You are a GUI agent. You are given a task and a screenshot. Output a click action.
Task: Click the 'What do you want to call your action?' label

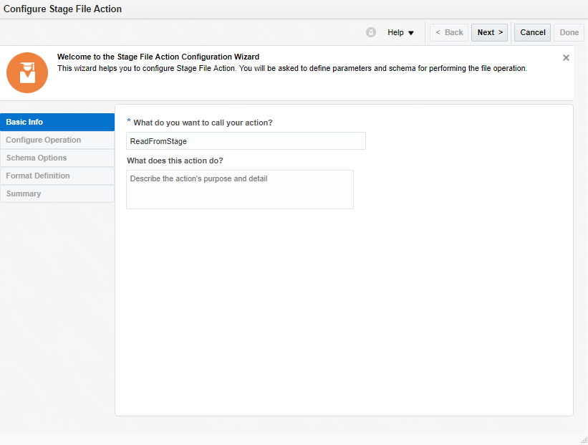(x=203, y=123)
